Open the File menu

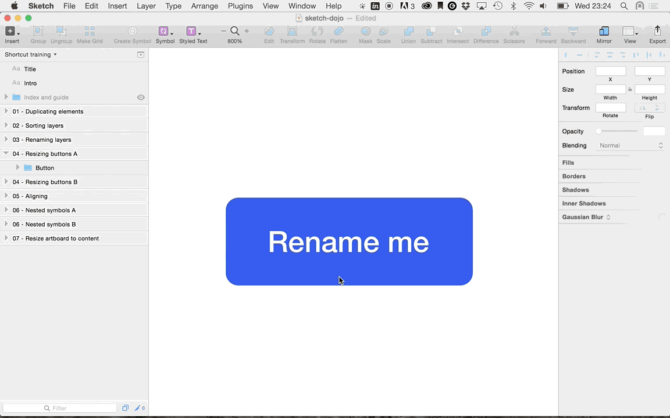(69, 6)
